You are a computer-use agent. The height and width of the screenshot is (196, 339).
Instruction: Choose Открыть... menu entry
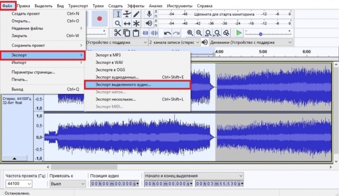tap(43, 21)
